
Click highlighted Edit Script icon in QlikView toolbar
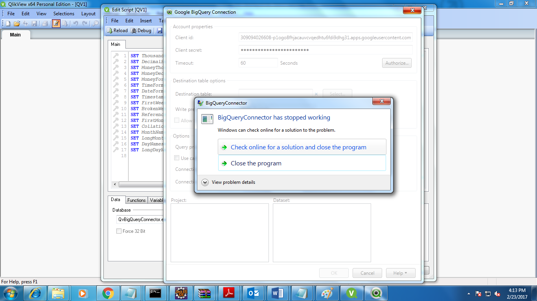(56, 24)
